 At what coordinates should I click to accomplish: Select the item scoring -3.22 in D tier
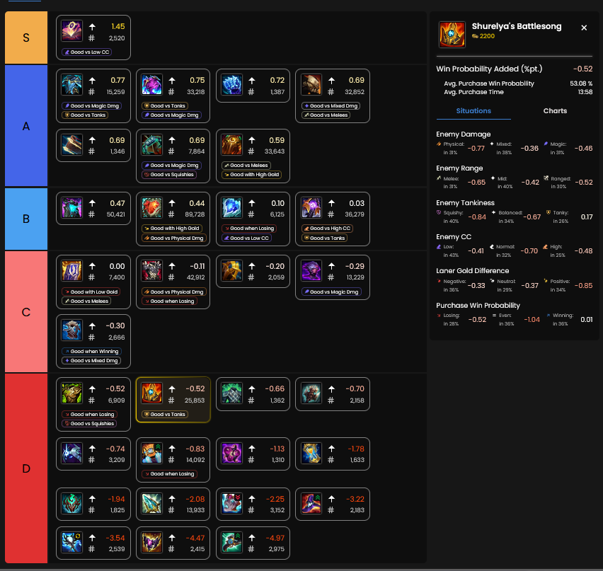click(x=332, y=504)
